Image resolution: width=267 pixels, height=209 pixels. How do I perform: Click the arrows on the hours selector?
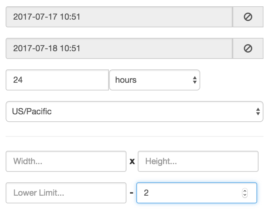point(195,80)
